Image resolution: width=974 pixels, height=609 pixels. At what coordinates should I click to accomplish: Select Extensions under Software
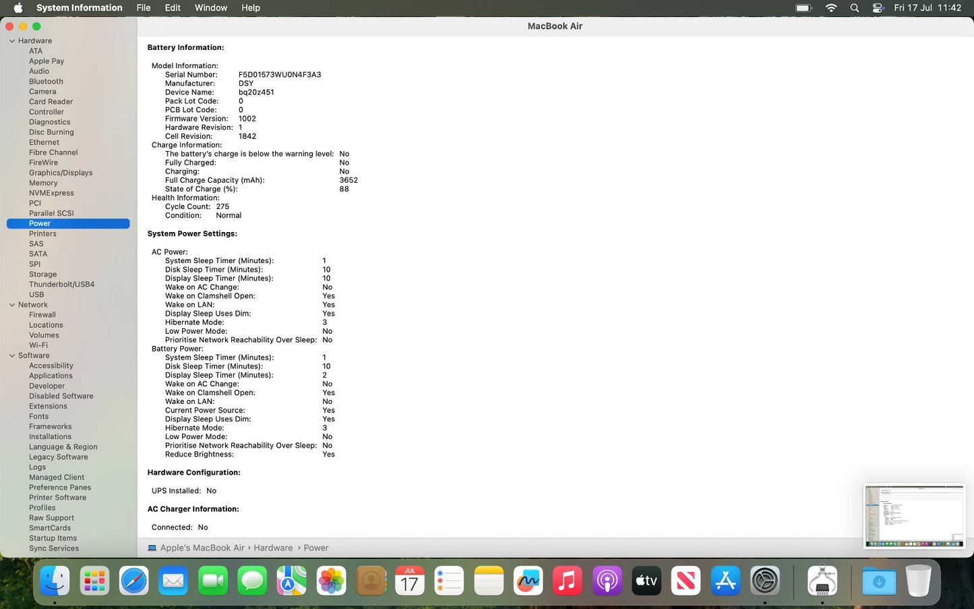(48, 406)
